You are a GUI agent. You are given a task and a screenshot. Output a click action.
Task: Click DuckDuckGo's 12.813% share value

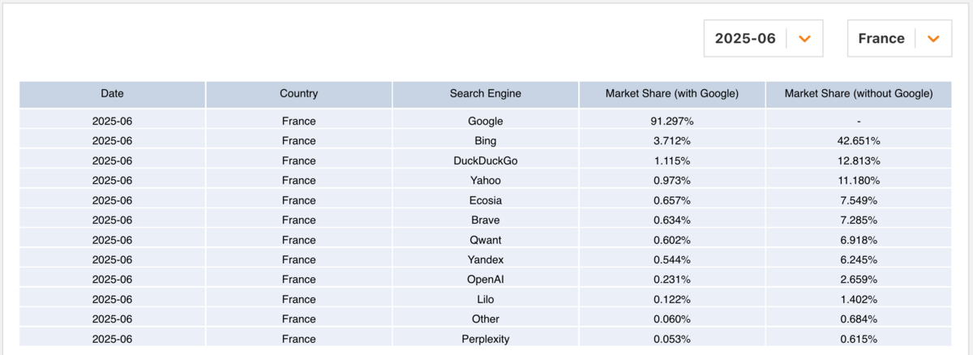[859, 160]
